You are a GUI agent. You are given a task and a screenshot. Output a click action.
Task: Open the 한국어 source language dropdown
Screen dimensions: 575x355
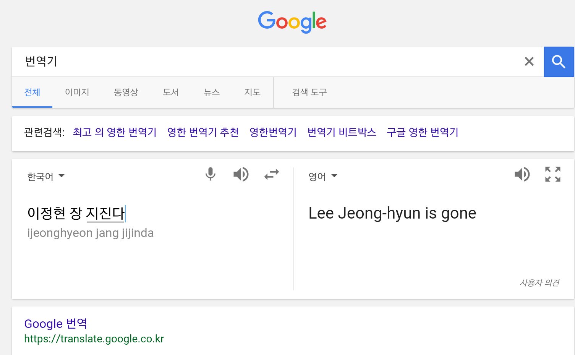click(x=46, y=177)
